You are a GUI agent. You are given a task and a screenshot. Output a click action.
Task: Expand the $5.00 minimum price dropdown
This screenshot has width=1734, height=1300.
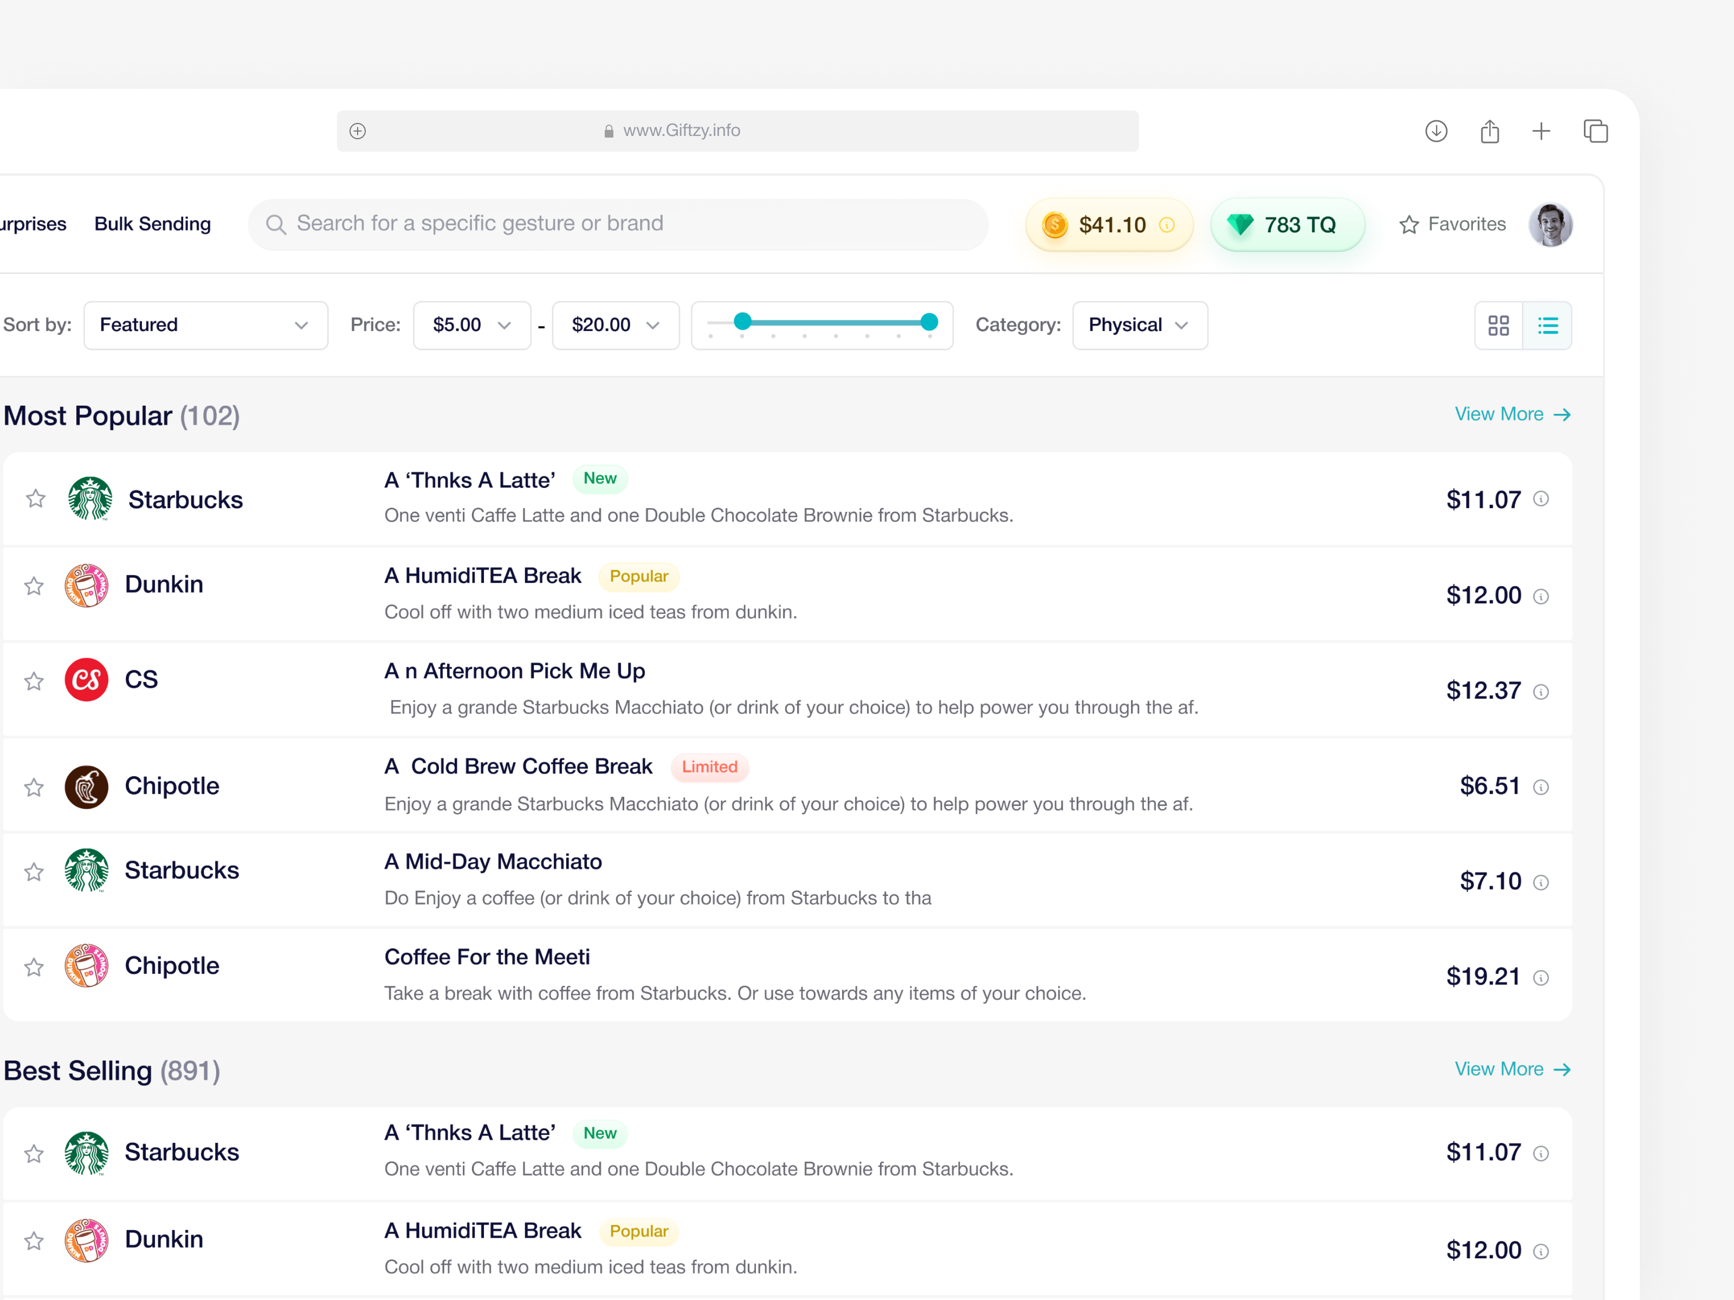471,324
